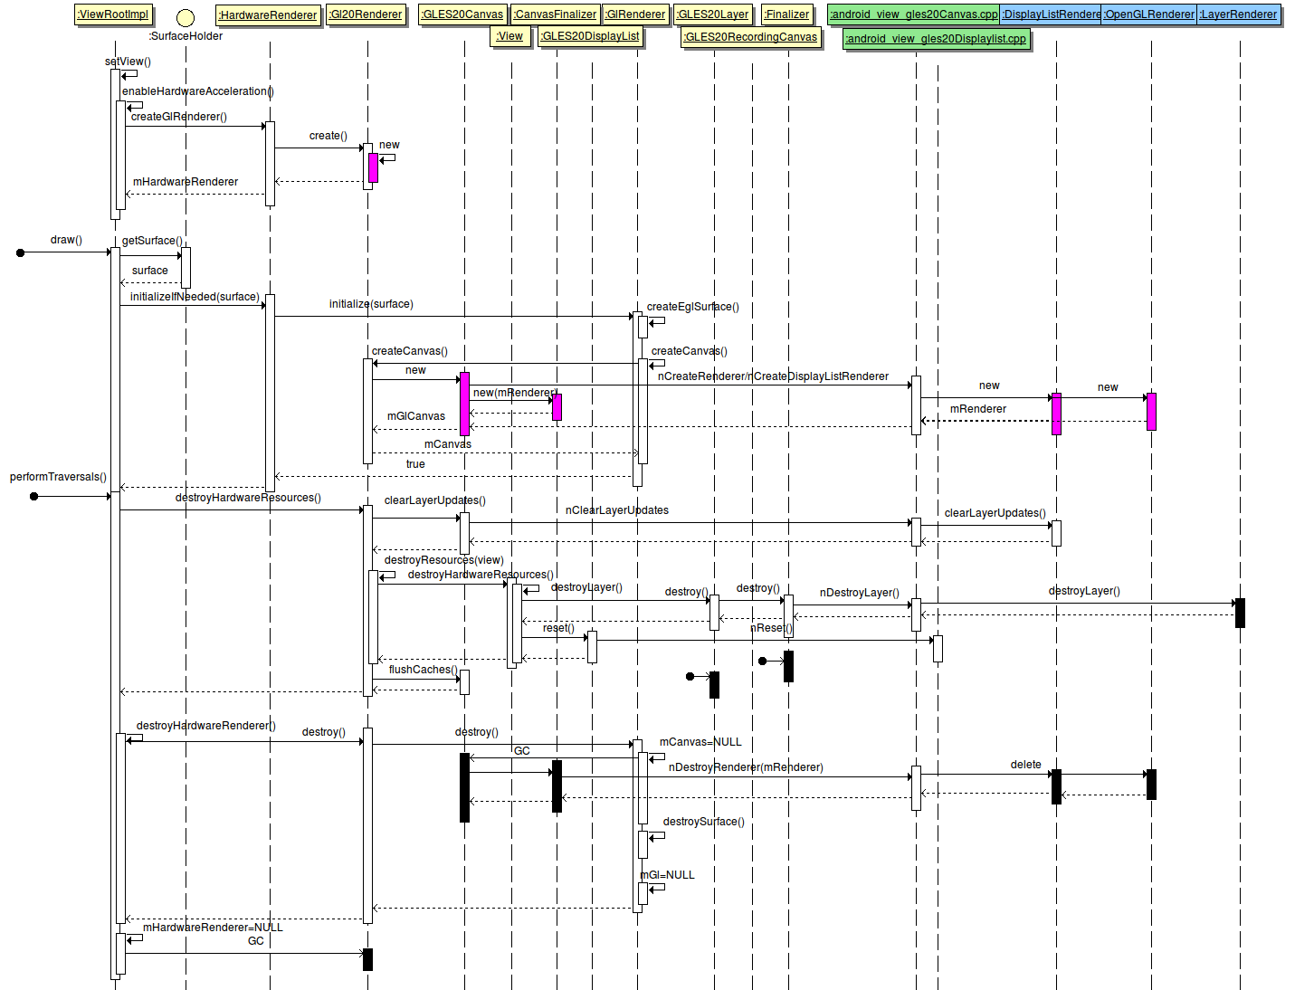Select the draw() found message label

66,240
